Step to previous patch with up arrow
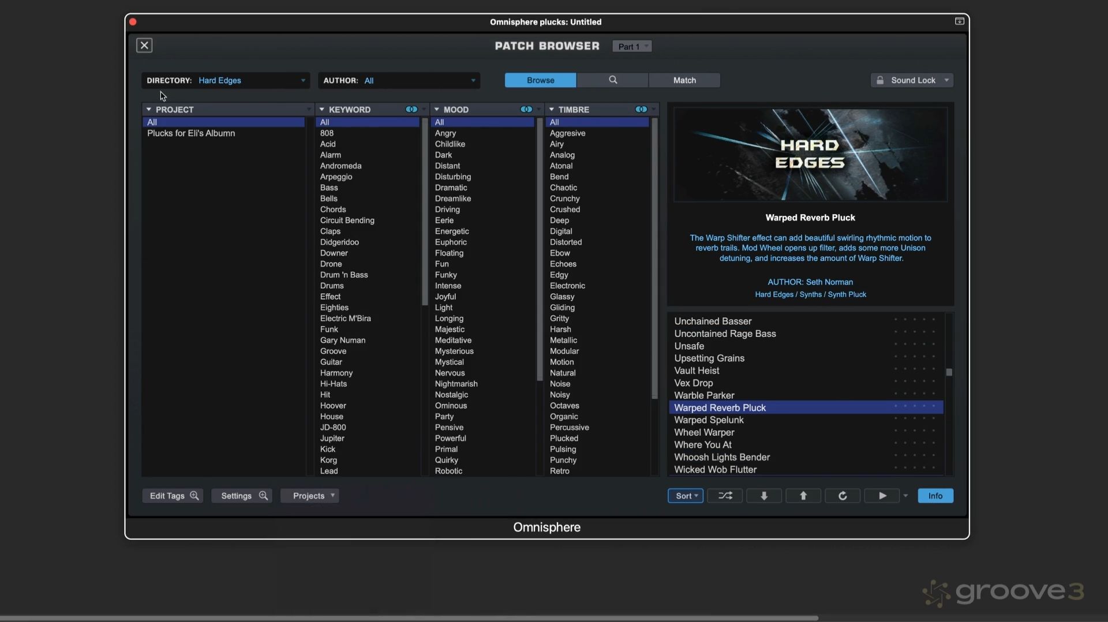 (x=803, y=496)
